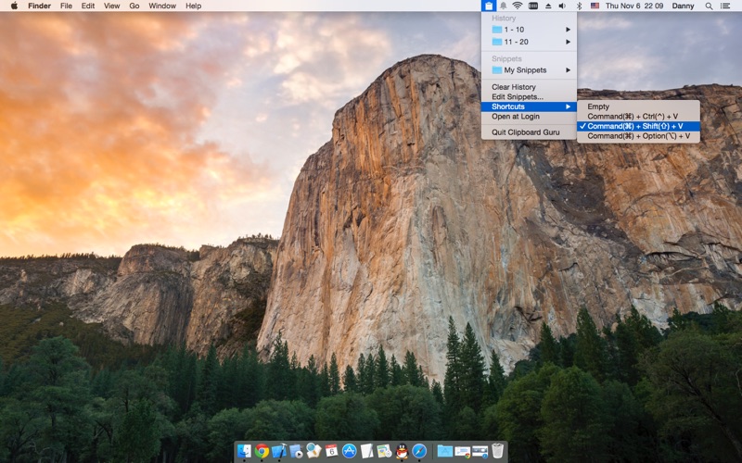This screenshot has height=463, width=742.
Task: Open Spotlight search magnifier icon
Action: point(709,6)
